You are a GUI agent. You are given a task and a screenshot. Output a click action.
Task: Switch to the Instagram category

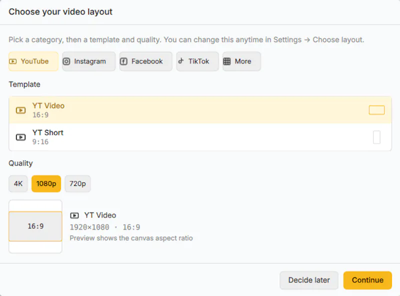(89, 61)
